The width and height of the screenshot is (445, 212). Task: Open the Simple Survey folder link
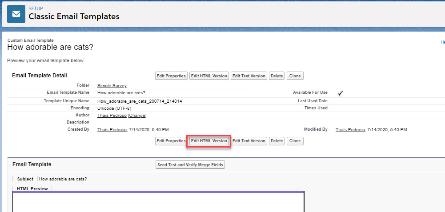coord(112,86)
